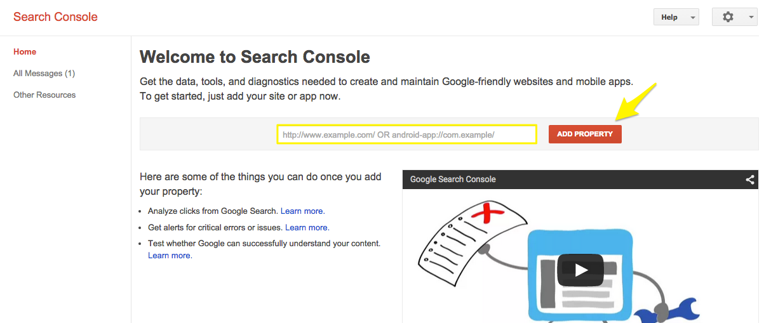The height and width of the screenshot is (323, 771).
Task: Open Learn more about critical error alerts
Action: tap(307, 227)
